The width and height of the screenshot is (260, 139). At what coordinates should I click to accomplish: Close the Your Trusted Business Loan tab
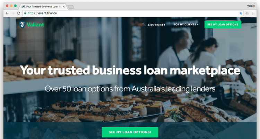click(64, 7)
